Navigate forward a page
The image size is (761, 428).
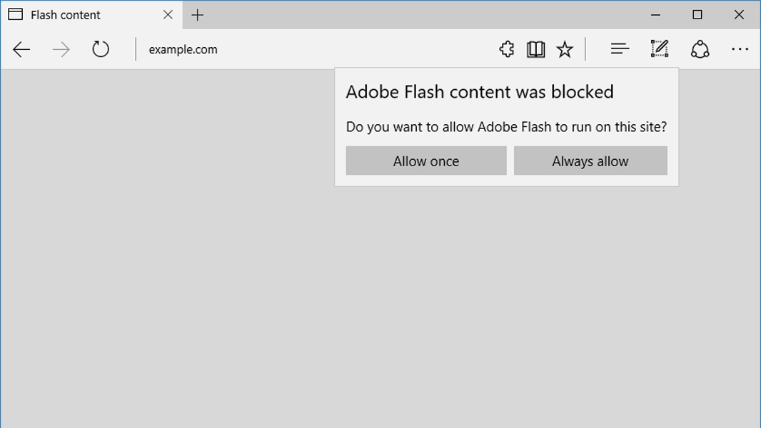[x=61, y=49]
